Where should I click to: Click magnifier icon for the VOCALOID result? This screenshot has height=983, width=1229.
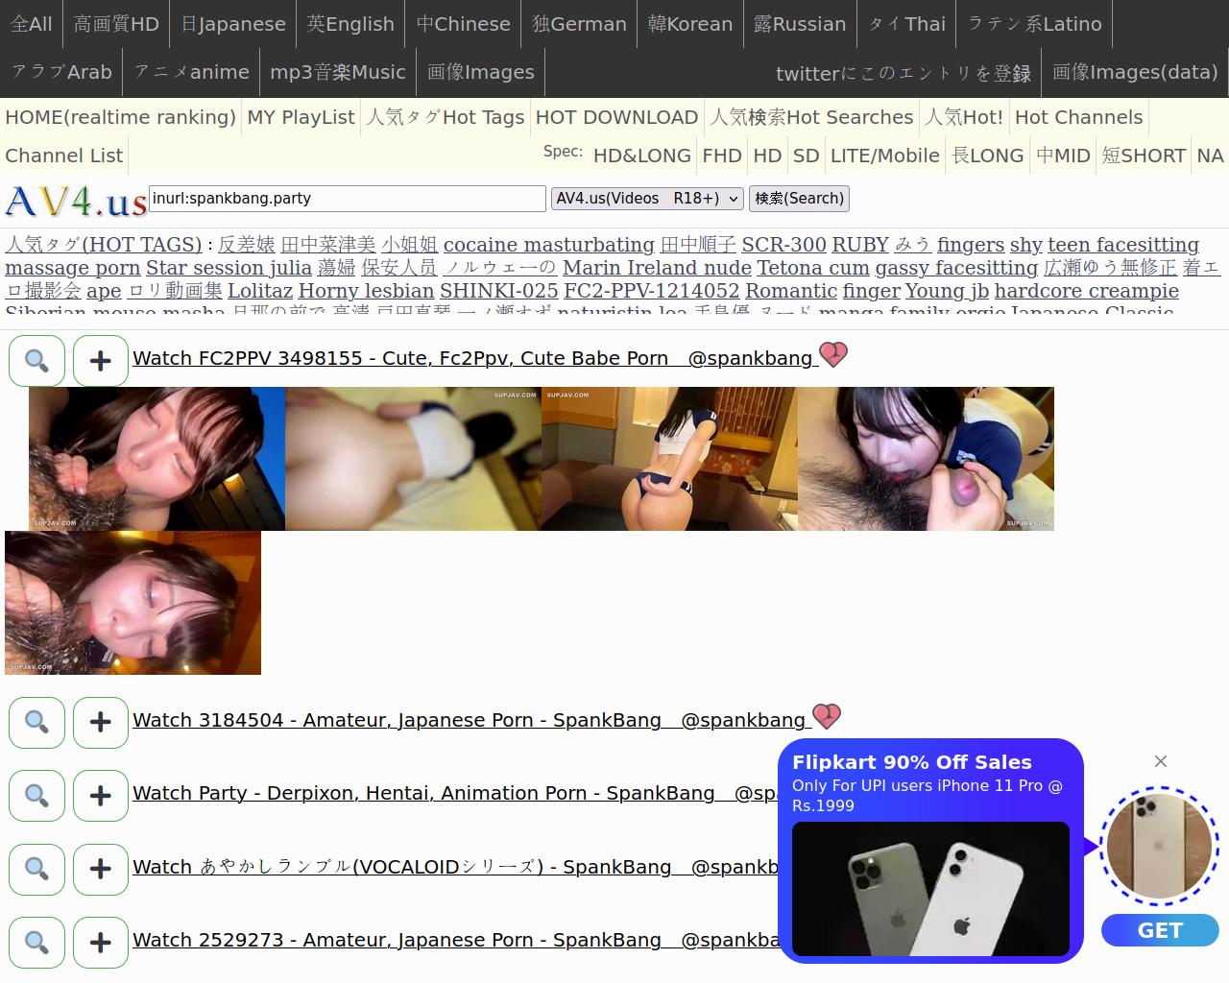[36, 869]
